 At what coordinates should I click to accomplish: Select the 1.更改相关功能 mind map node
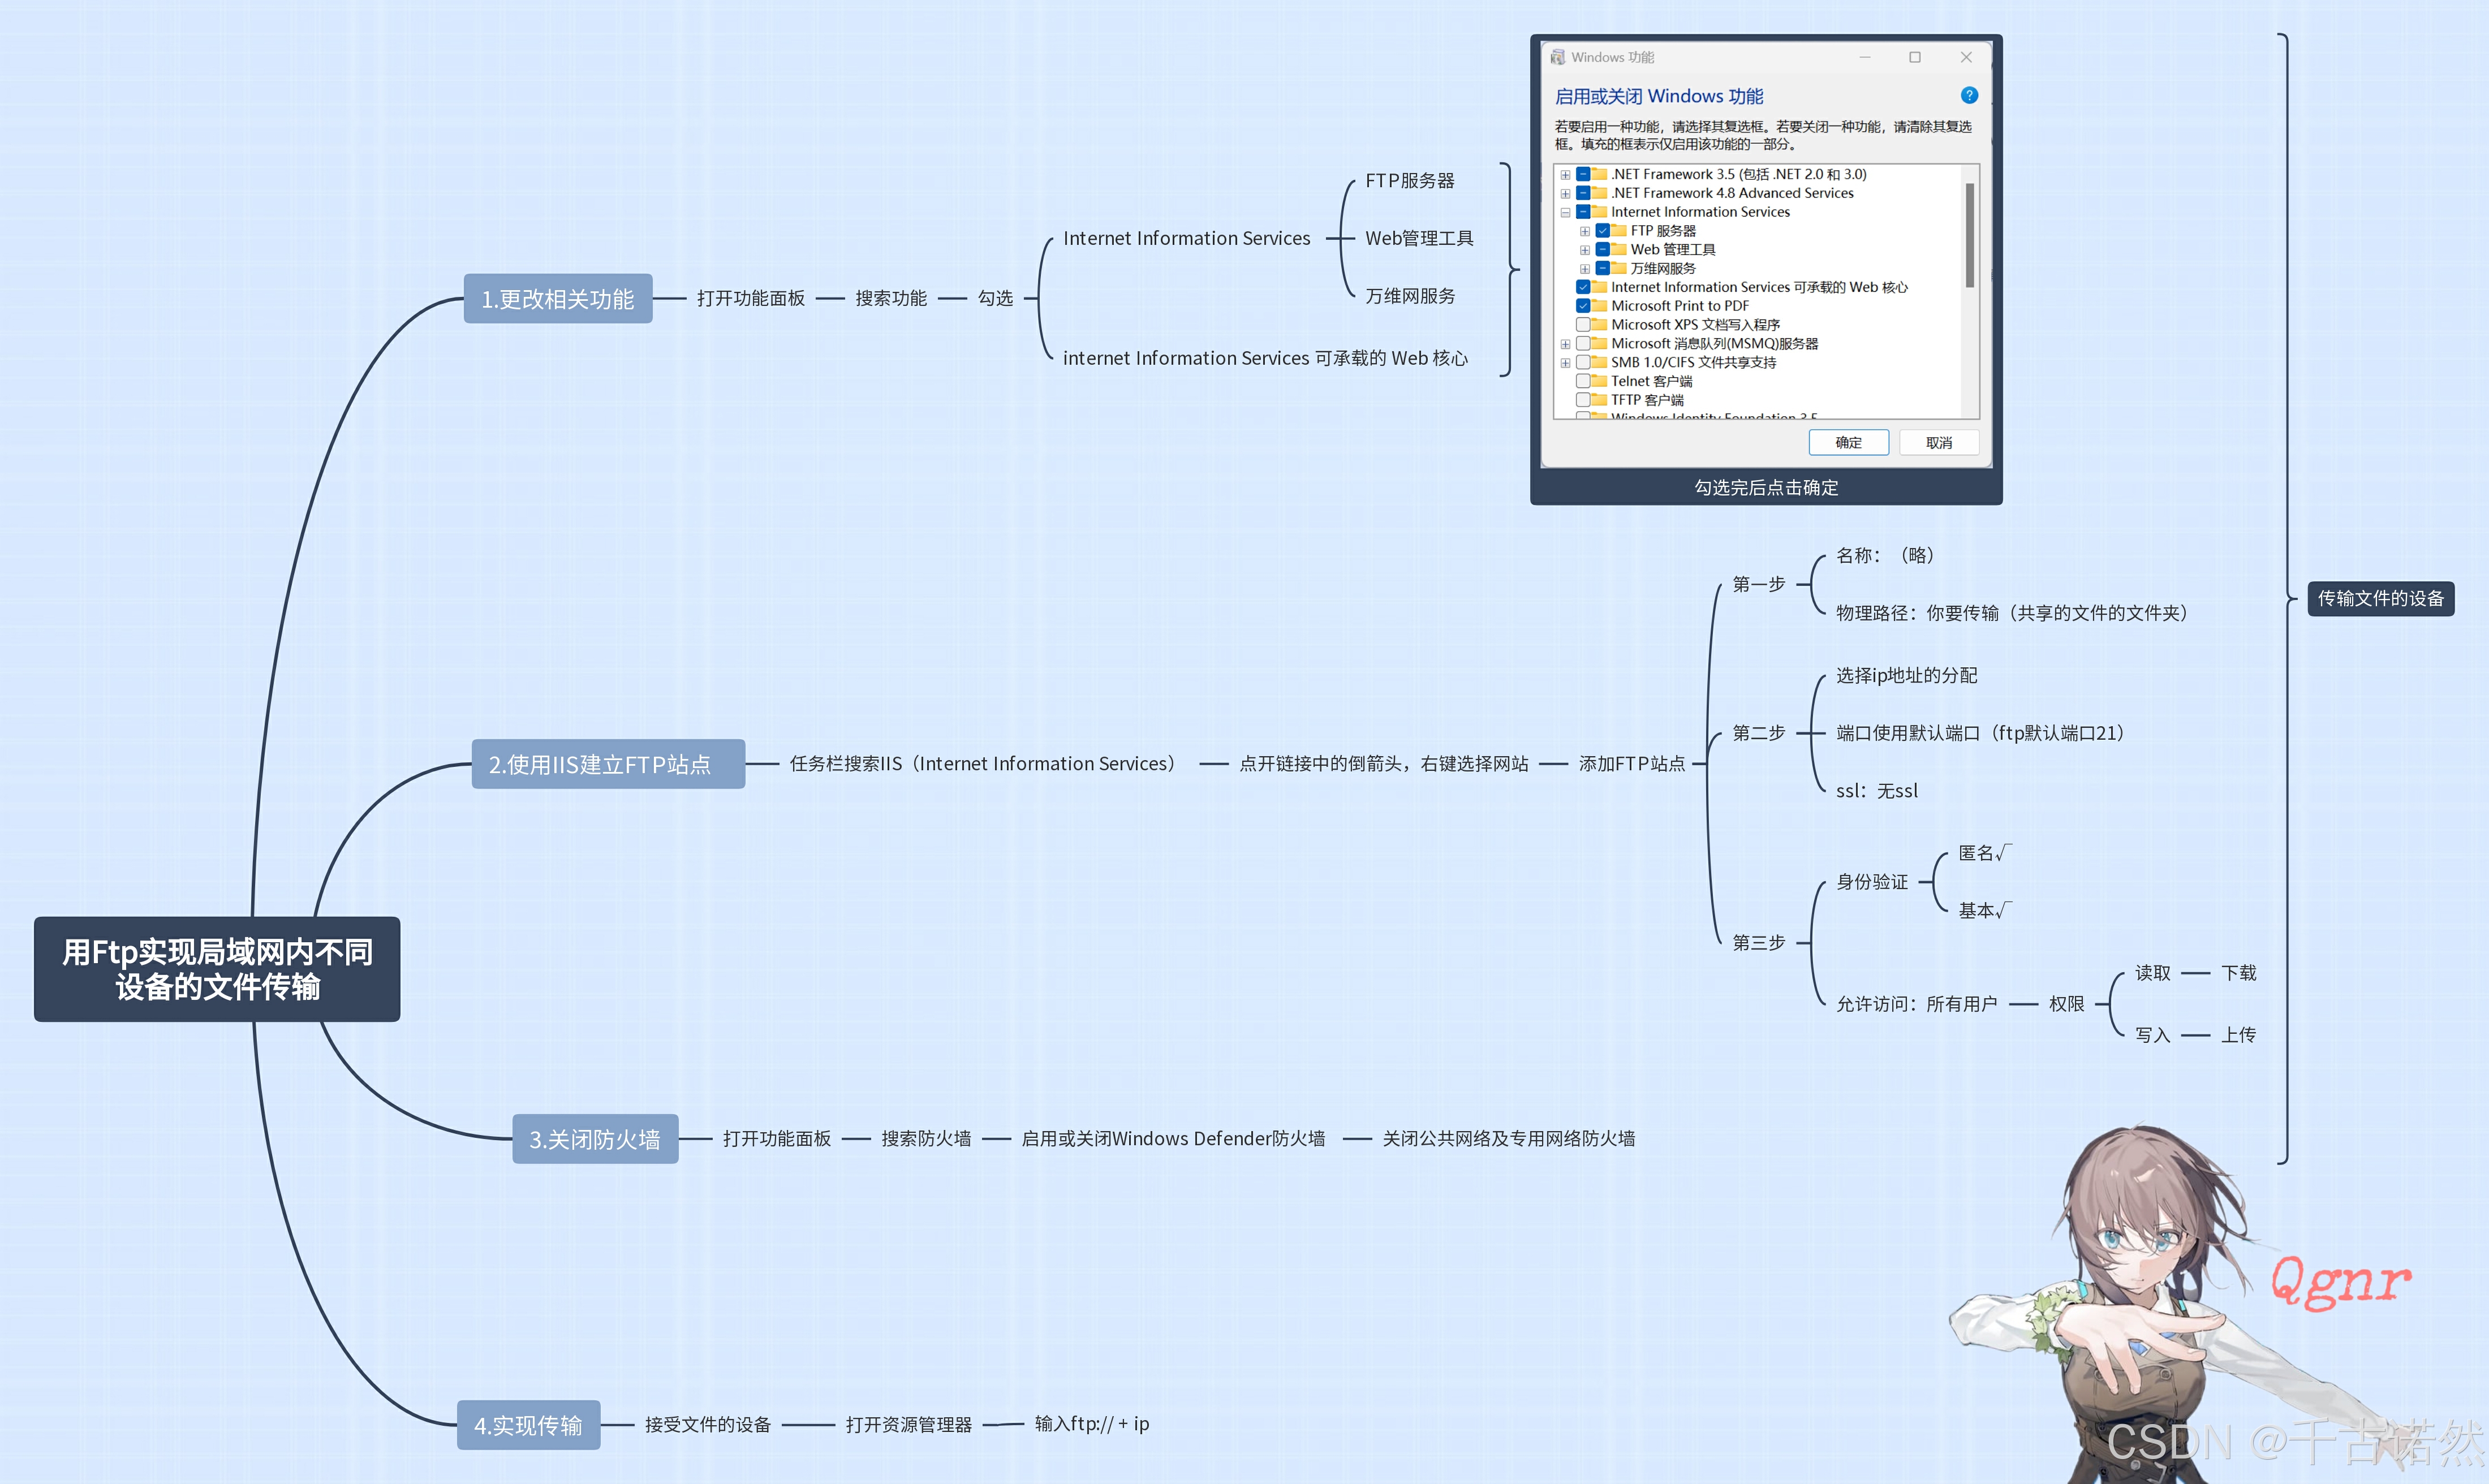pos(557,299)
